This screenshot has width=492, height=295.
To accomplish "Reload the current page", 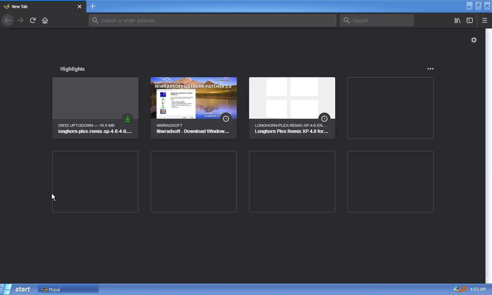I will click(x=33, y=20).
